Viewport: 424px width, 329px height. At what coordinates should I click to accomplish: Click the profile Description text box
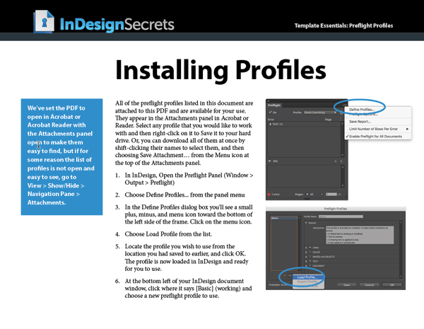tap(360, 235)
